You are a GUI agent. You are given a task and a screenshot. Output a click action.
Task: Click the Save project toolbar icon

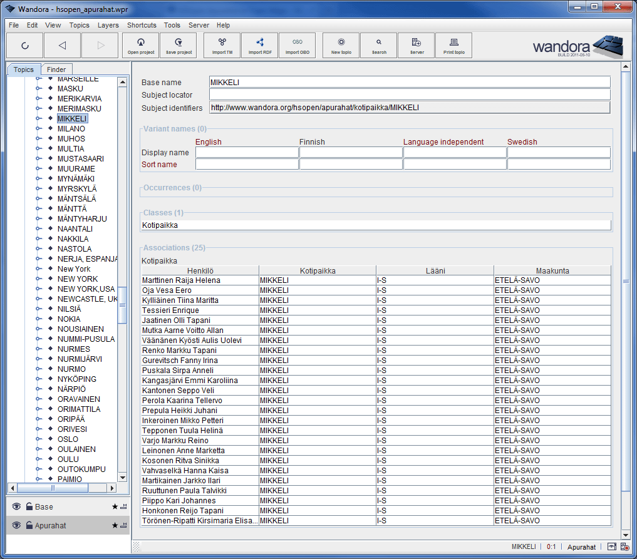(179, 46)
